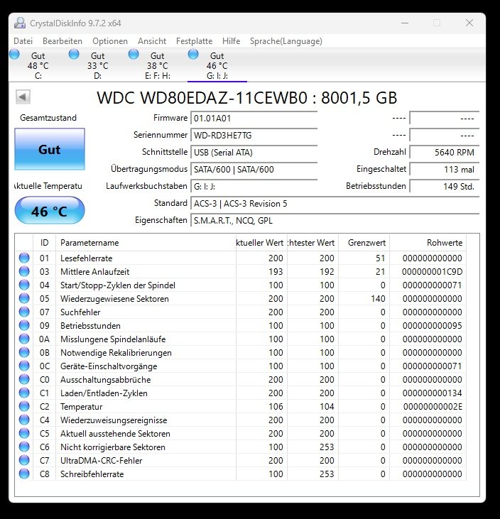Click the Grenzwert column header
Image resolution: width=500 pixels, height=519 pixels.
tap(364, 243)
